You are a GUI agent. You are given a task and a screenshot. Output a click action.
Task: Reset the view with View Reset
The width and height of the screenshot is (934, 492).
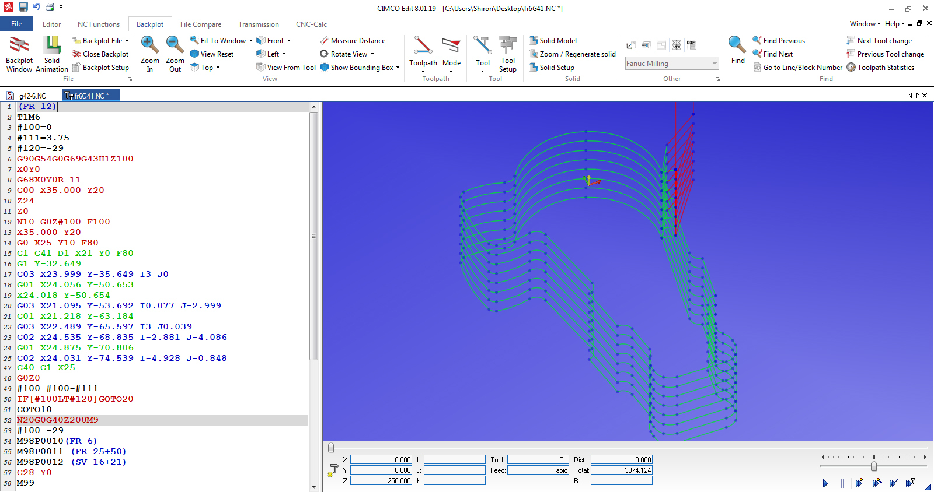[x=211, y=54]
